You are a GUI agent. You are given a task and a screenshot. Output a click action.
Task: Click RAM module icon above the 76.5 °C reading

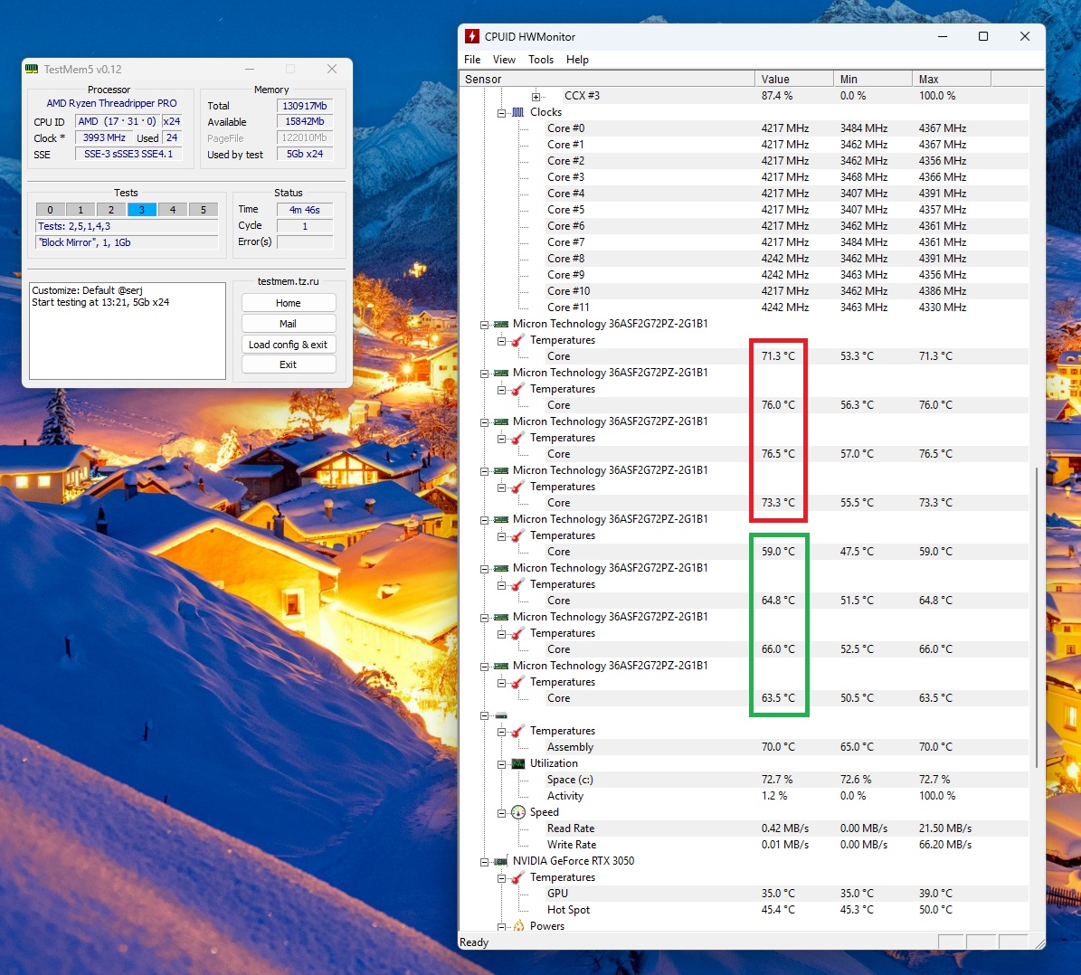click(x=501, y=422)
